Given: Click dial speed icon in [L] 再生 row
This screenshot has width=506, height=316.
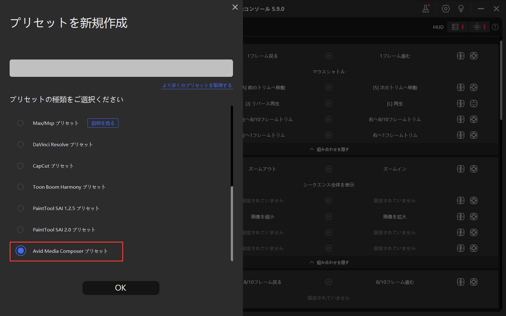Looking at the screenshot, I should (x=473, y=103).
